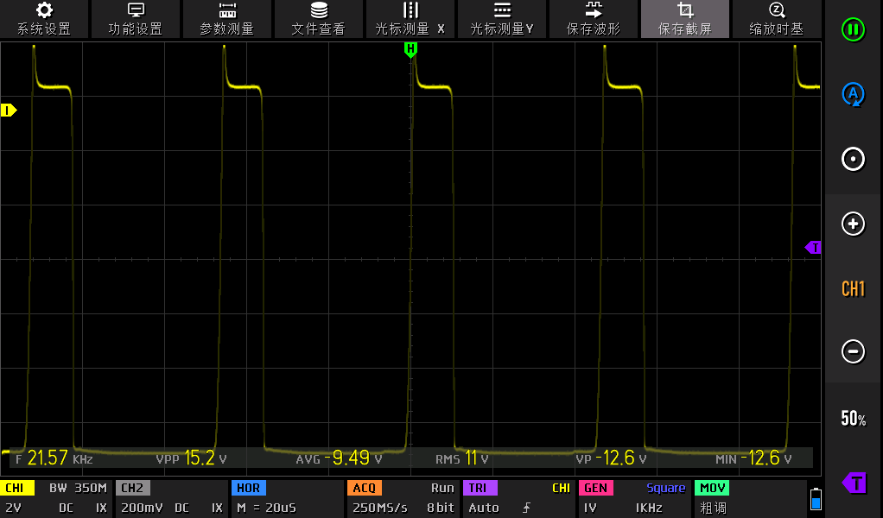
Task: Tap the 250MS/s sample rate value
Action: click(380, 508)
